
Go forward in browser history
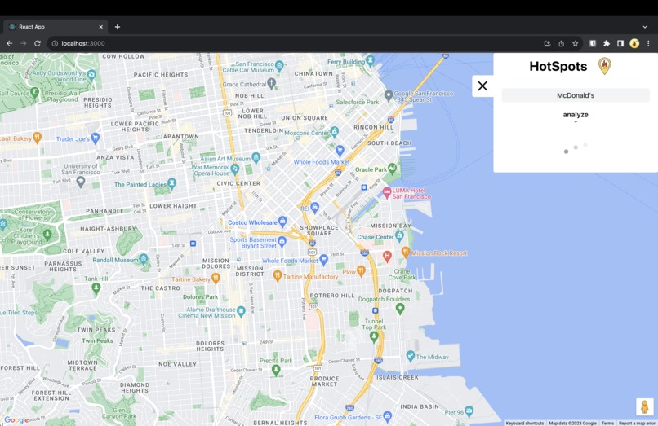tap(24, 43)
